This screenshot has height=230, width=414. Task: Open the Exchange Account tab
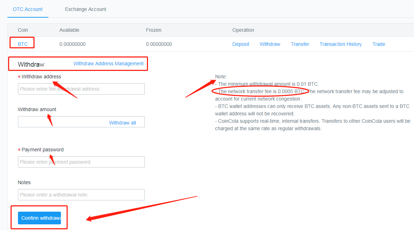point(86,9)
